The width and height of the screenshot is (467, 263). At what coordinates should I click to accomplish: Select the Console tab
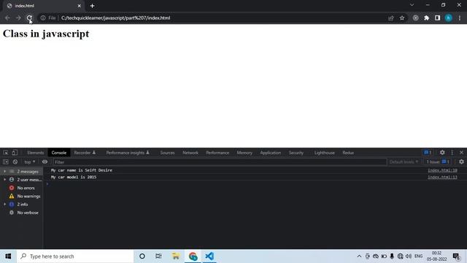(59, 153)
